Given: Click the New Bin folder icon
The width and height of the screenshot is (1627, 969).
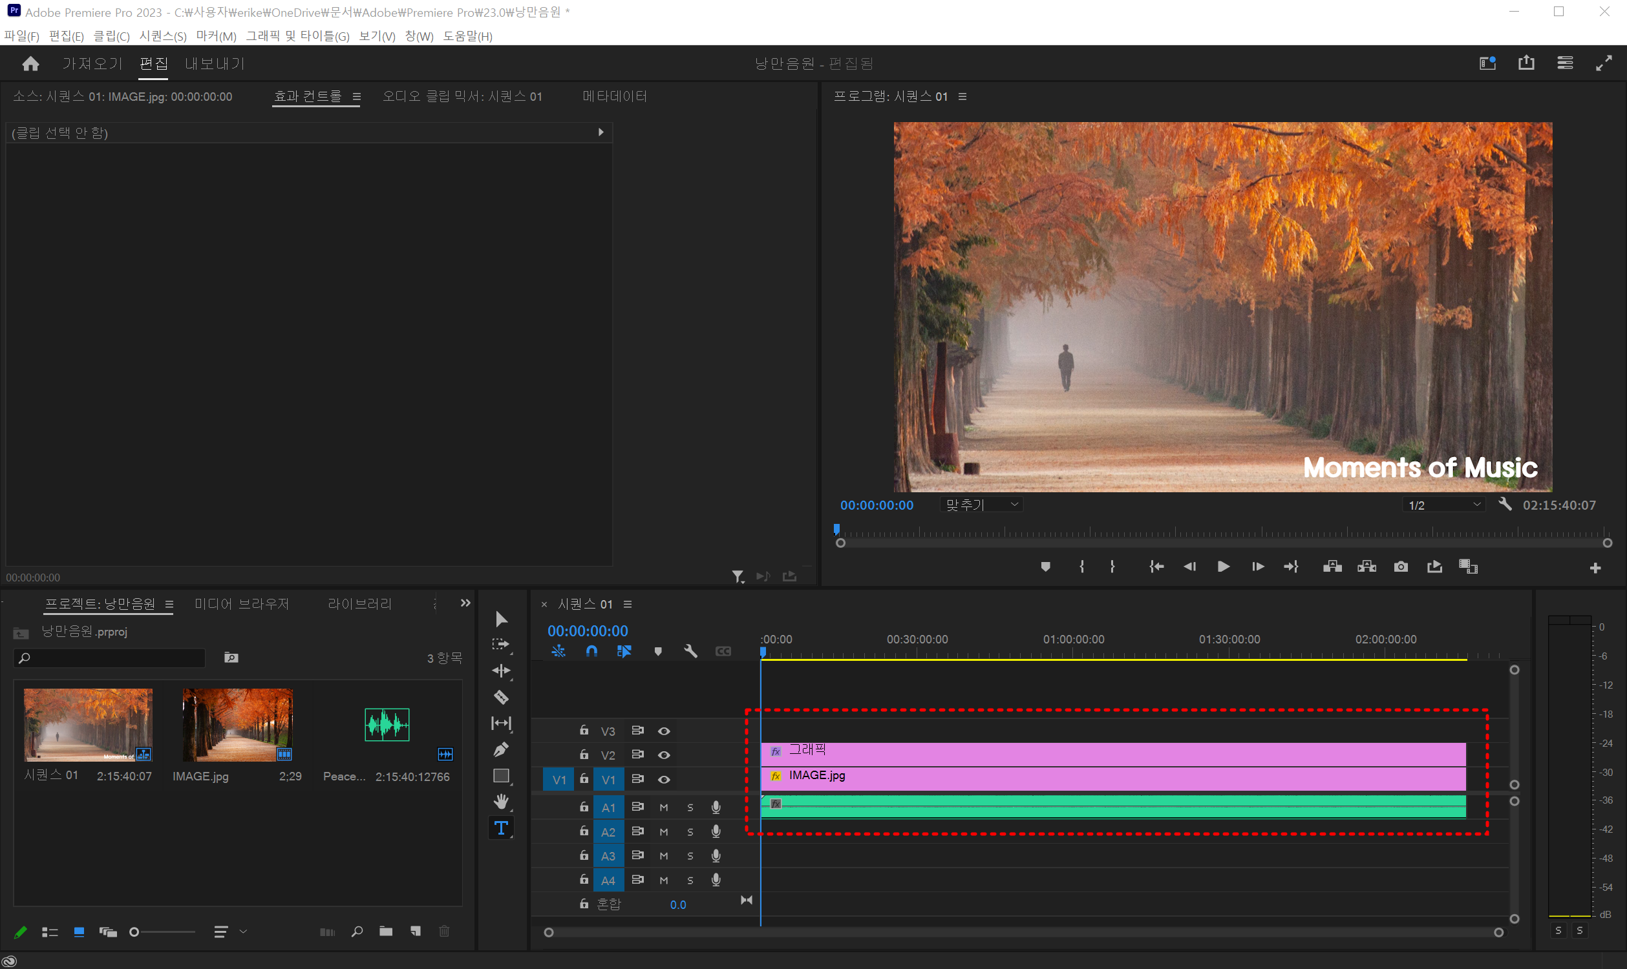Looking at the screenshot, I should tap(386, 932).
